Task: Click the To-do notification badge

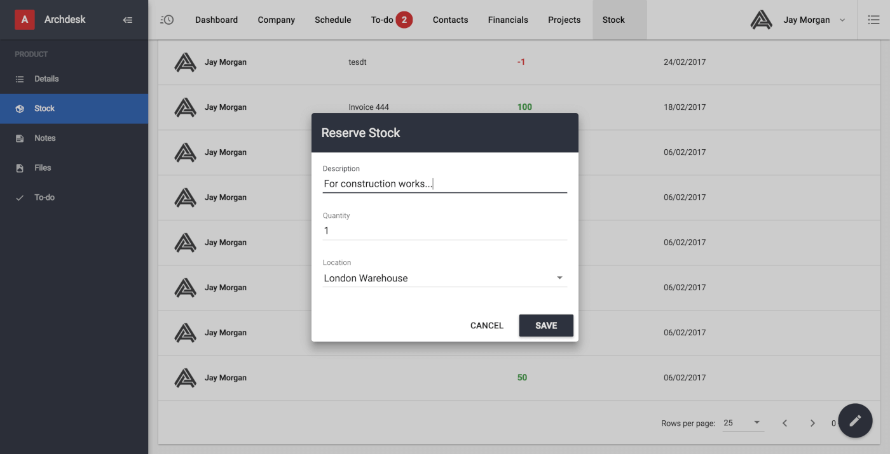Action: 404,20
